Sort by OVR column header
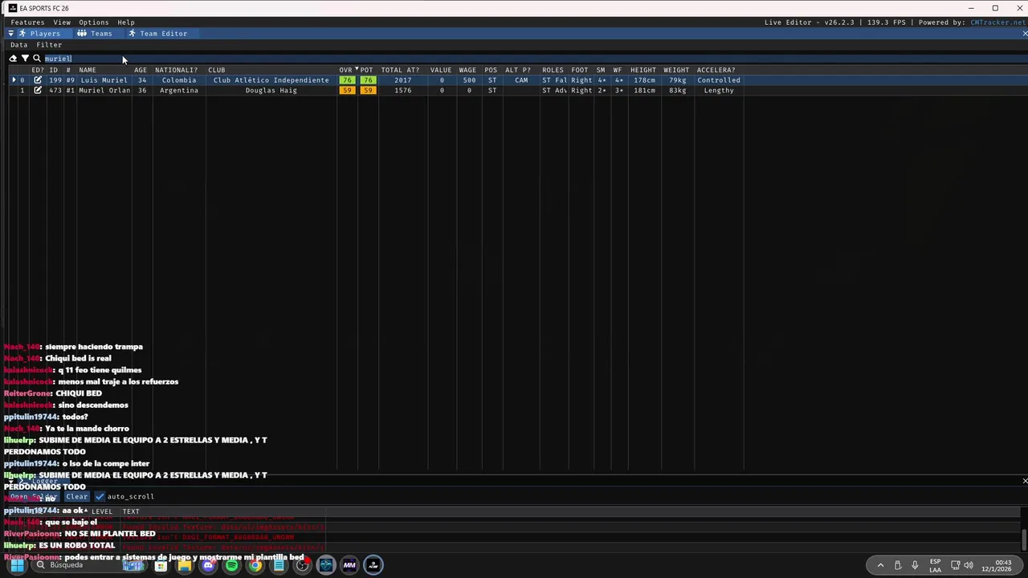 pyautogui.click(x=345, y=70)
